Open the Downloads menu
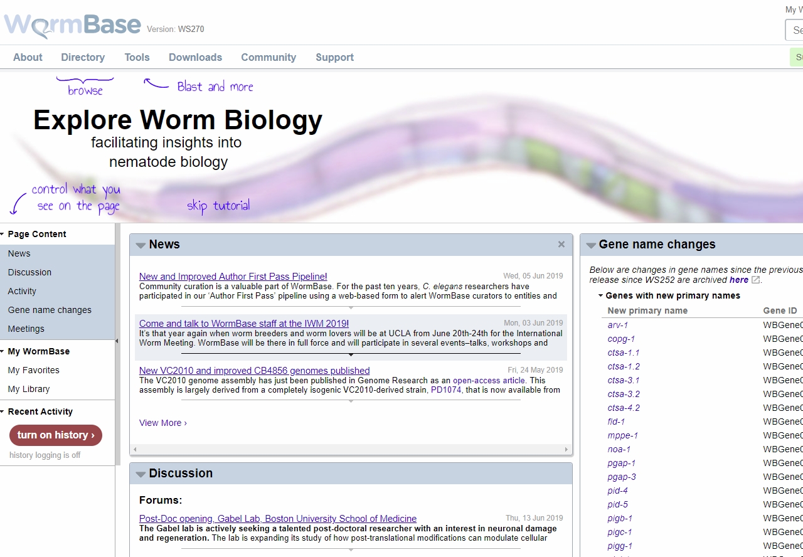803x557 pixels. click(195, 57)
